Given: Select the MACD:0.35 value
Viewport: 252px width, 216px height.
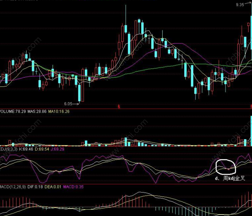Looking at the screenshot, I should coord(73,187).
